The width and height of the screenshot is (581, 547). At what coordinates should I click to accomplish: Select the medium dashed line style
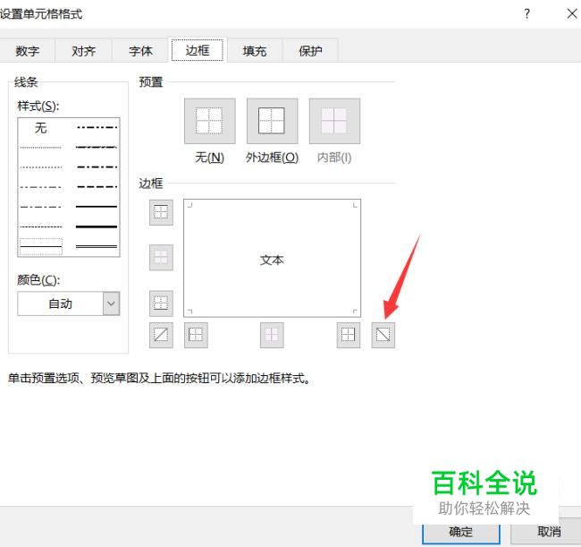[x=97, y=187]
